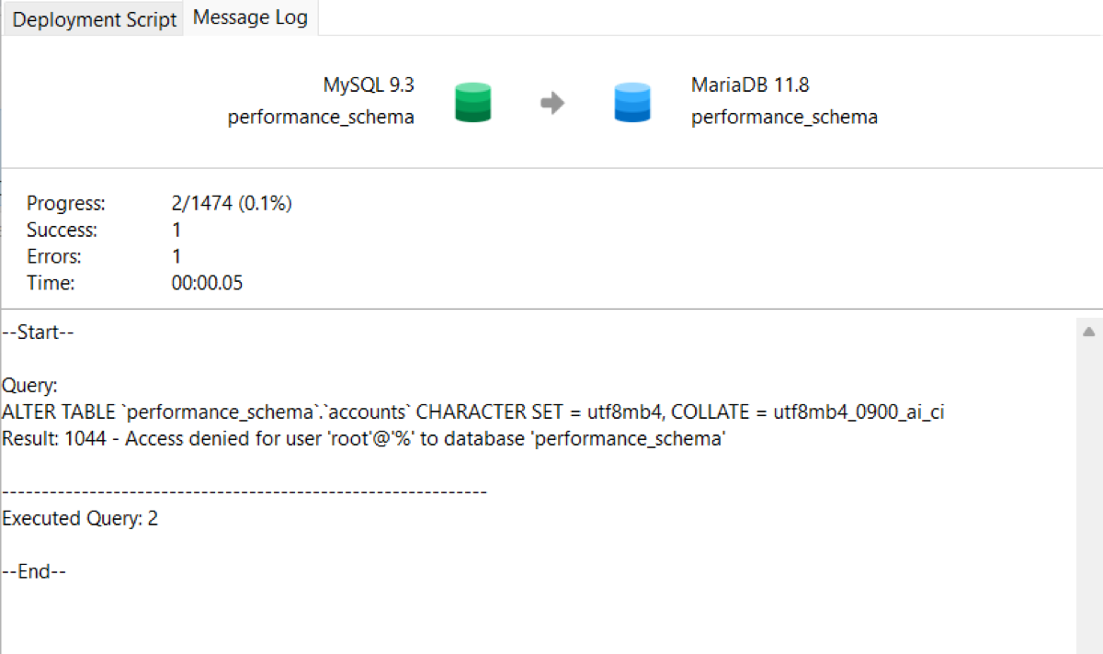Viewport: 1103px width, 654px height.
Task: Click the green MySQL source database icon
Action: (474, 102)
